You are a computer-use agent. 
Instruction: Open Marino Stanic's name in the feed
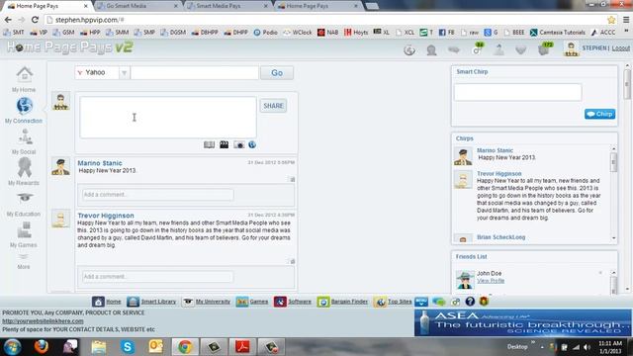click(x=100, y=163)
